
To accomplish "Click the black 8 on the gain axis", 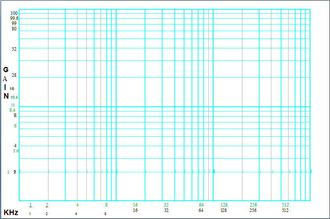I will [15, 115].
